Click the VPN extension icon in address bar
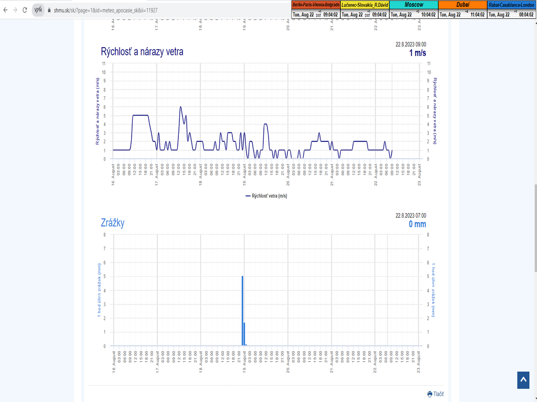Image resolution: width=537 pixels, height=402 pixels. [x=38, y=10]
